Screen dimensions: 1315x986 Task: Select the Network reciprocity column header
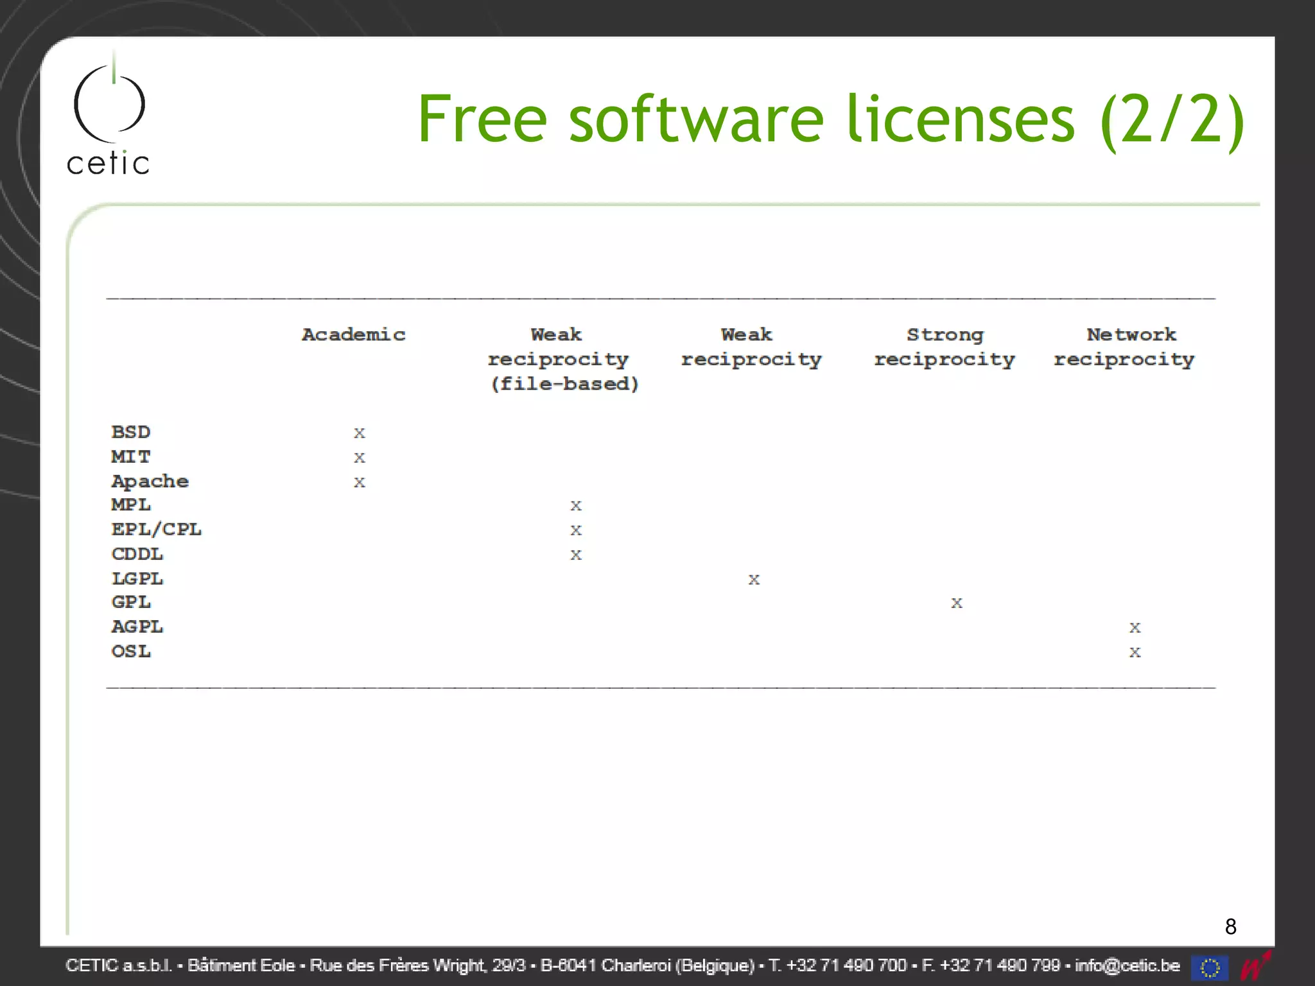coord(1124,347)
